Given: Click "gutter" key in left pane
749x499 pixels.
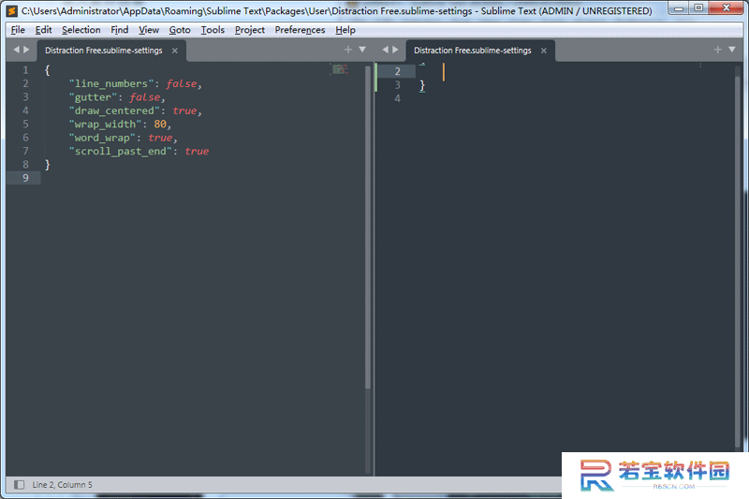Looking at the screenshot, I should coord(93,97).
